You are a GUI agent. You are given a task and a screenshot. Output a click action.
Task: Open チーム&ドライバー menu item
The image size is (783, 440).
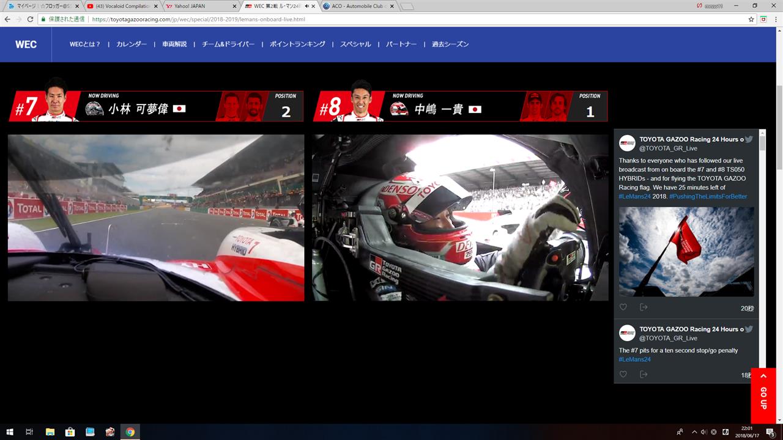click(228, 44)
